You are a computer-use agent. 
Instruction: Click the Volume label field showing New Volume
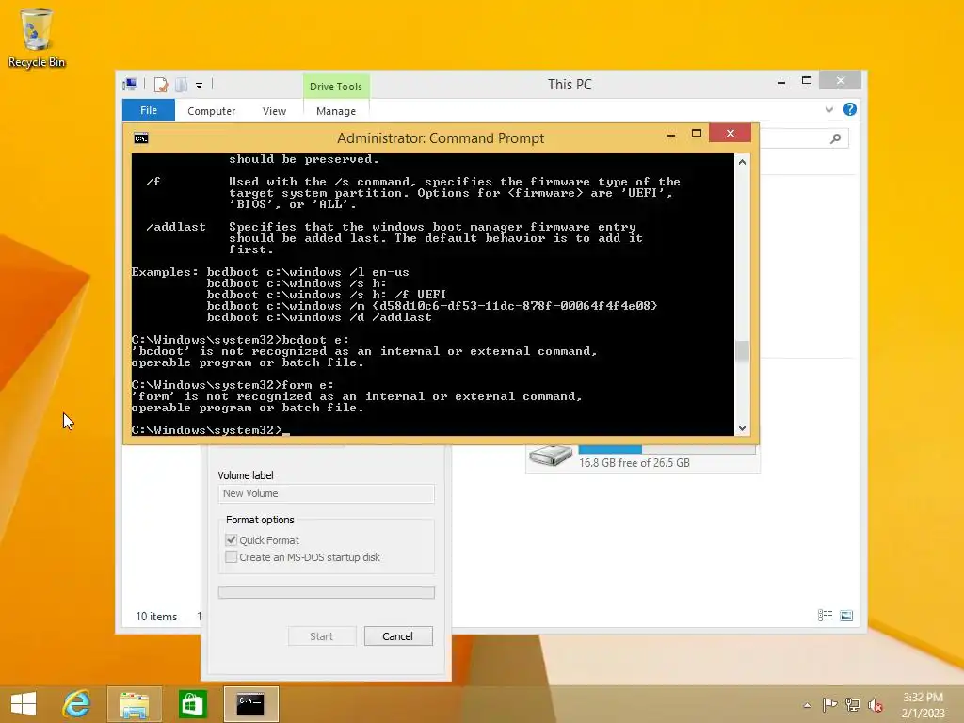(326, 493)
